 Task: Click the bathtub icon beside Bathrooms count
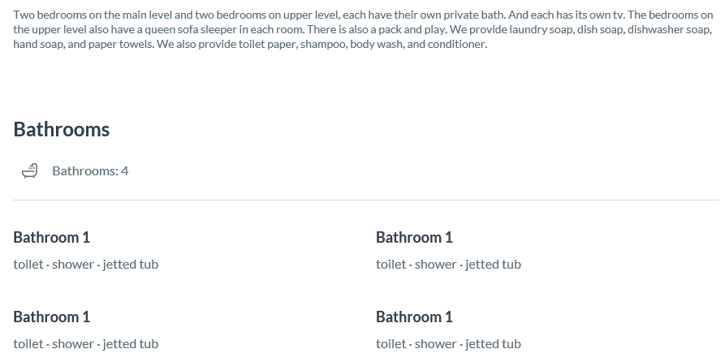(x=29, y=171)
